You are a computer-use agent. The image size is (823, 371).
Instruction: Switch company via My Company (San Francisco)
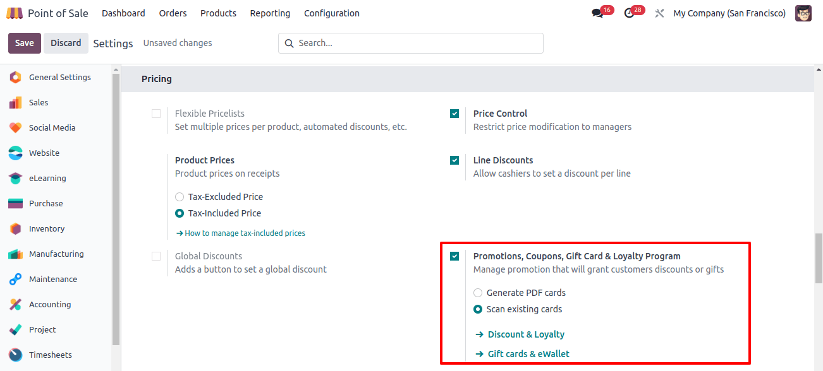(x=729, y=13)
